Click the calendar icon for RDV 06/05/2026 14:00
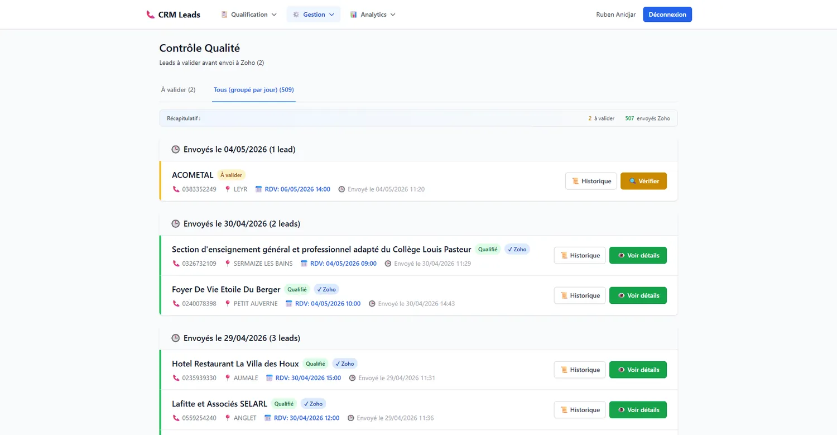Viewport: 837px width, 435px height. (258, 189)
